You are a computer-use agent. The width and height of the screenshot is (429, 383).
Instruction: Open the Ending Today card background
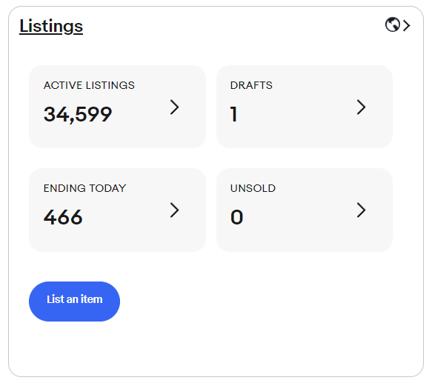(117, 210)
